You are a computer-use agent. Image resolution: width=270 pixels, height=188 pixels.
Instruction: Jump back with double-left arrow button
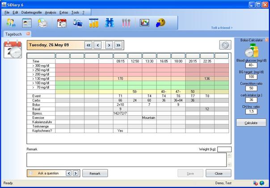click(88, 45)
